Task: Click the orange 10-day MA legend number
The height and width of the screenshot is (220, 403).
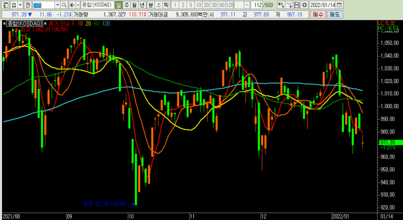Action: (80, 24)
